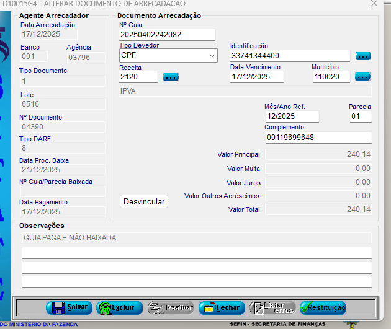This screenshot has width=391, height=329.
Task: Close the Alterar Documento de Arrecadação window
Action: click(x=374, y=4)
